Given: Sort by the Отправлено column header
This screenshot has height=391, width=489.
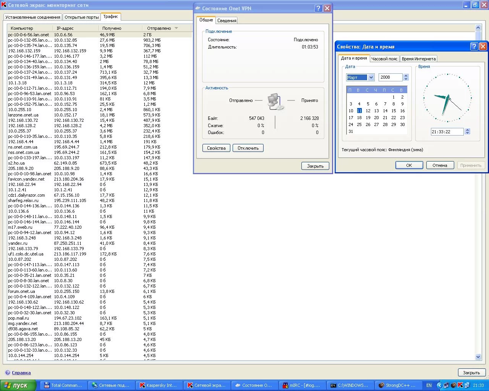Looking at the screenshot, I should pos(159,28).
